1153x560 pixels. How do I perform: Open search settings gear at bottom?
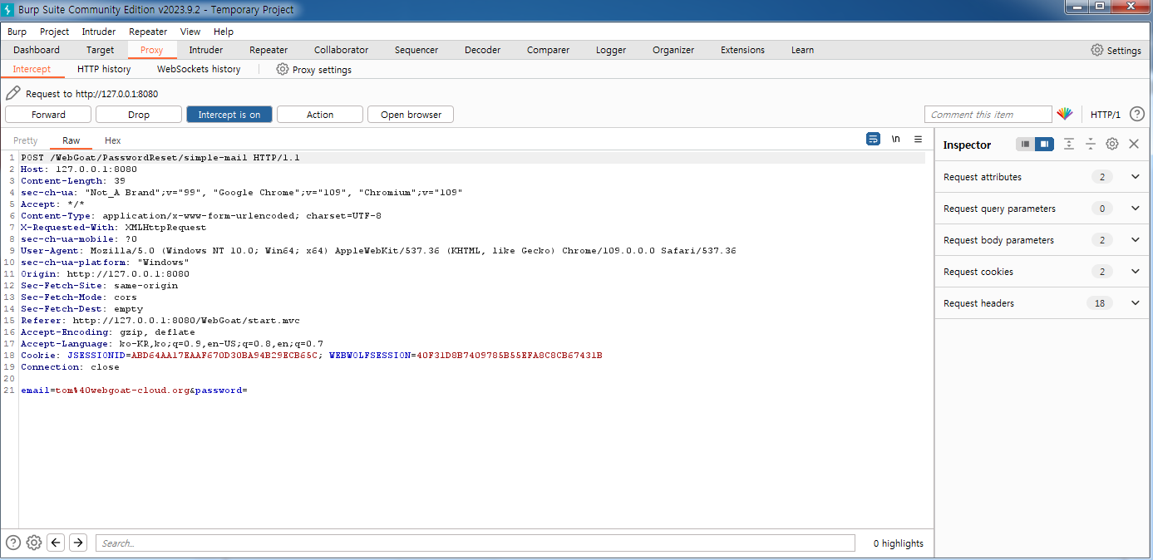34,543
